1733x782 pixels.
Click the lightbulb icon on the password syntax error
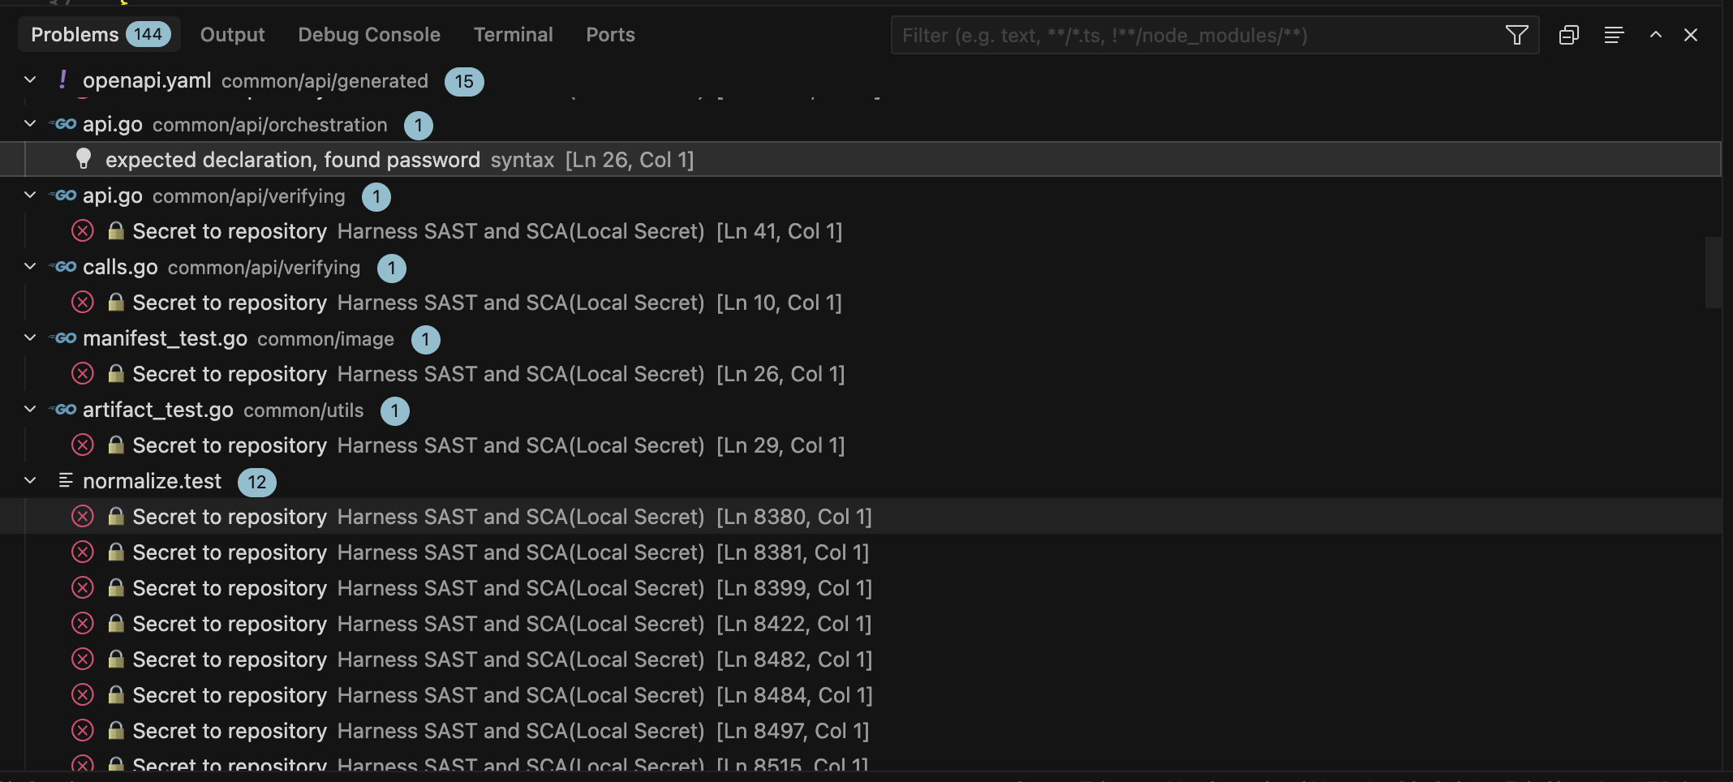pos(82,160)
